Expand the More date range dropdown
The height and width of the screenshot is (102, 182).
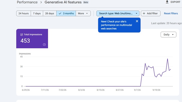pos(83,13)
